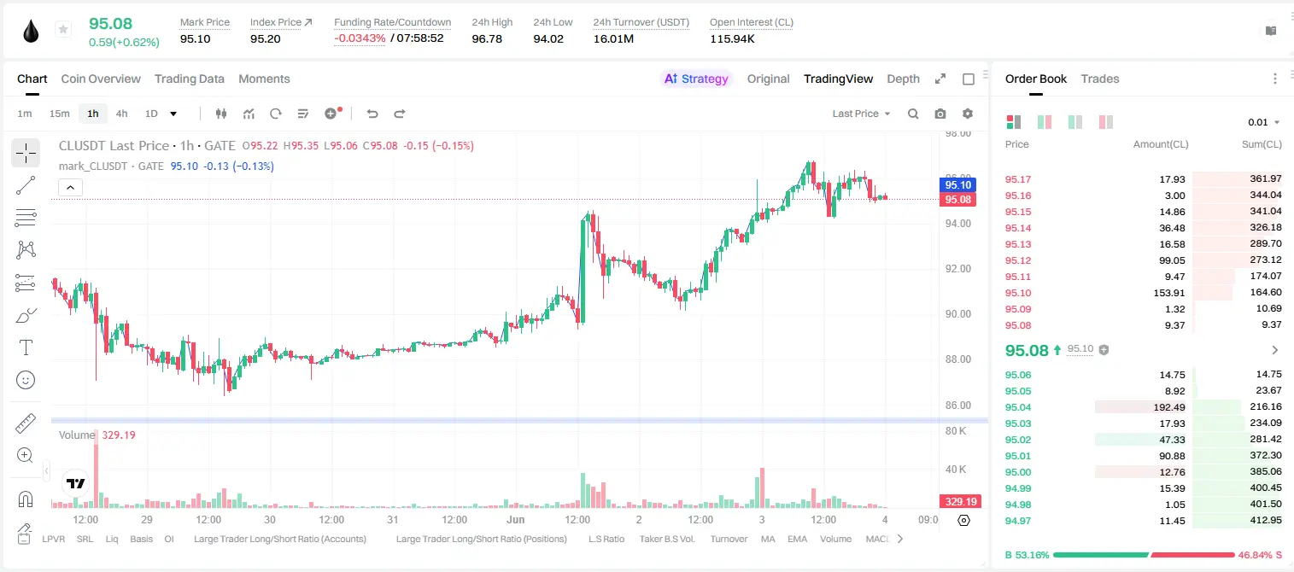1294x572 pixels.
Task: Undo the last chart action
Action: 372,114
